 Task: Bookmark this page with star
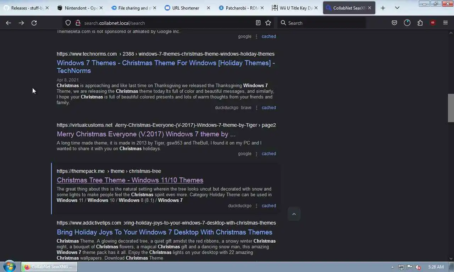click(x=268, y=23)
